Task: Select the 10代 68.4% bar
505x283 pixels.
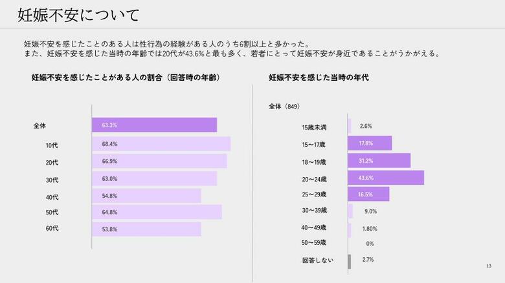Action: point(161,144)
